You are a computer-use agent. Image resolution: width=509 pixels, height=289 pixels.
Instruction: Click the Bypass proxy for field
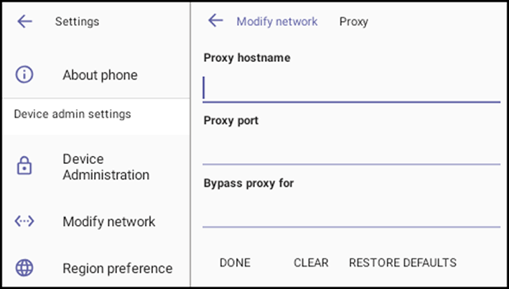[351, 214]
